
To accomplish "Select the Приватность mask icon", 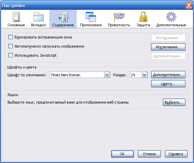I will [119, 17].
